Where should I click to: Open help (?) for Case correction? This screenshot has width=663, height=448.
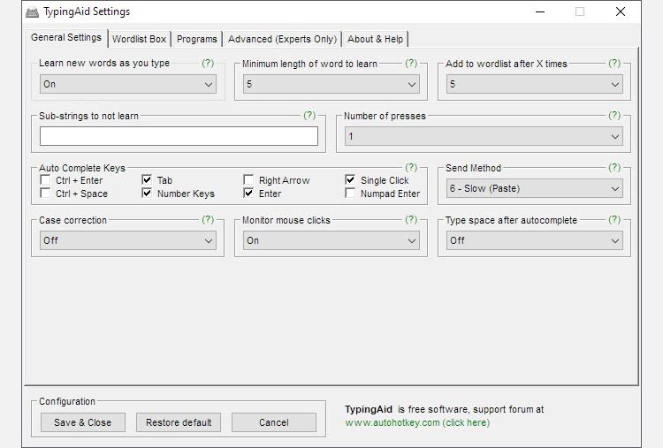tap(208, 220)
